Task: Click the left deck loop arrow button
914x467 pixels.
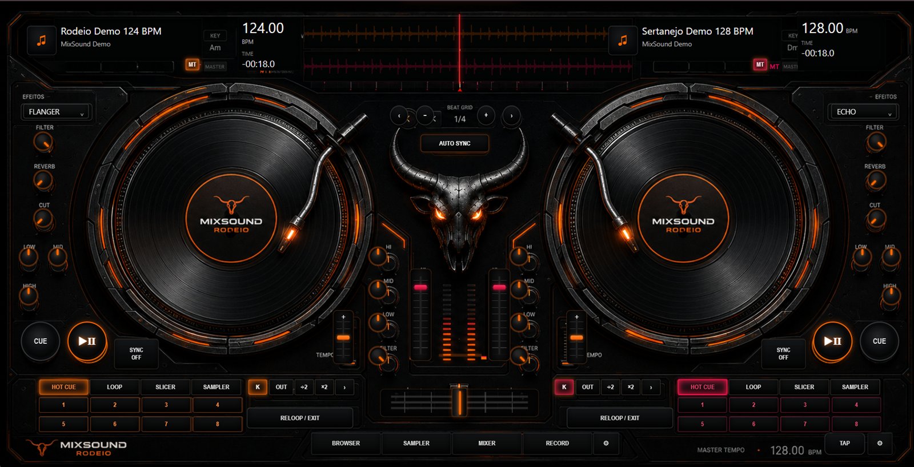Action: (344, 387)
